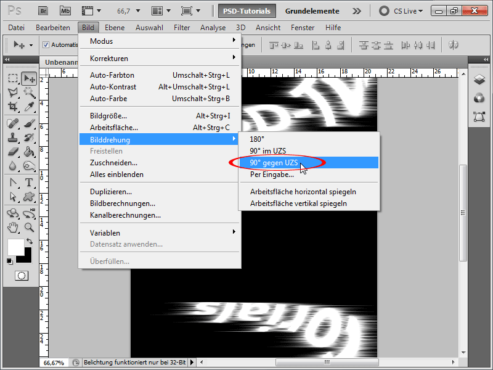
Task: Choose the Paint Bucket tool
Action: (29, 152)
